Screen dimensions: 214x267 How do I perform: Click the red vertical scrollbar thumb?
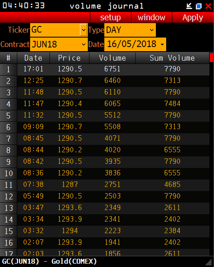pos(212,57)
